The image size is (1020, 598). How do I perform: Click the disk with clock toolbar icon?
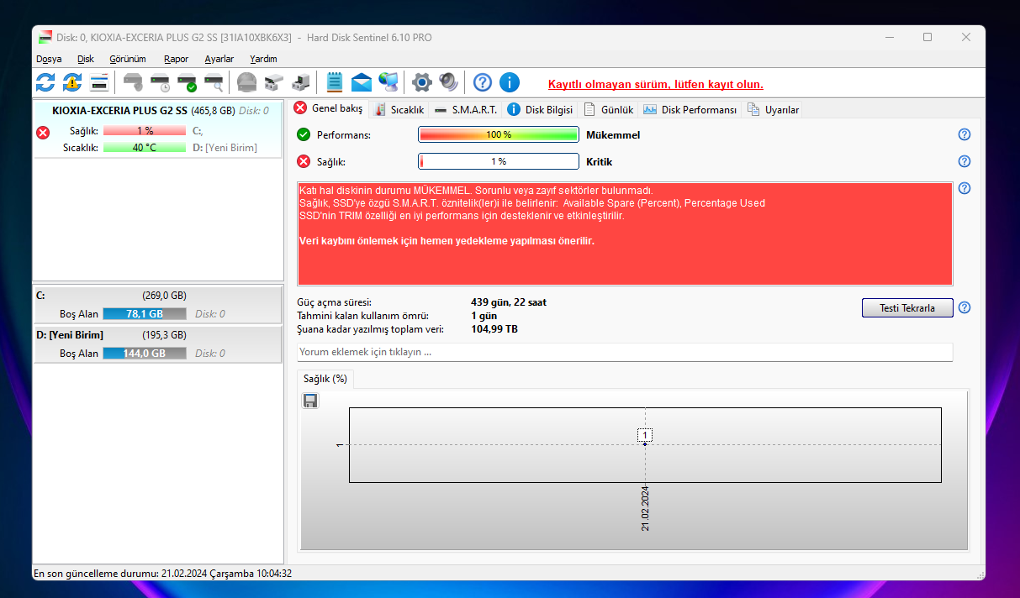click(x=160, y=82)
